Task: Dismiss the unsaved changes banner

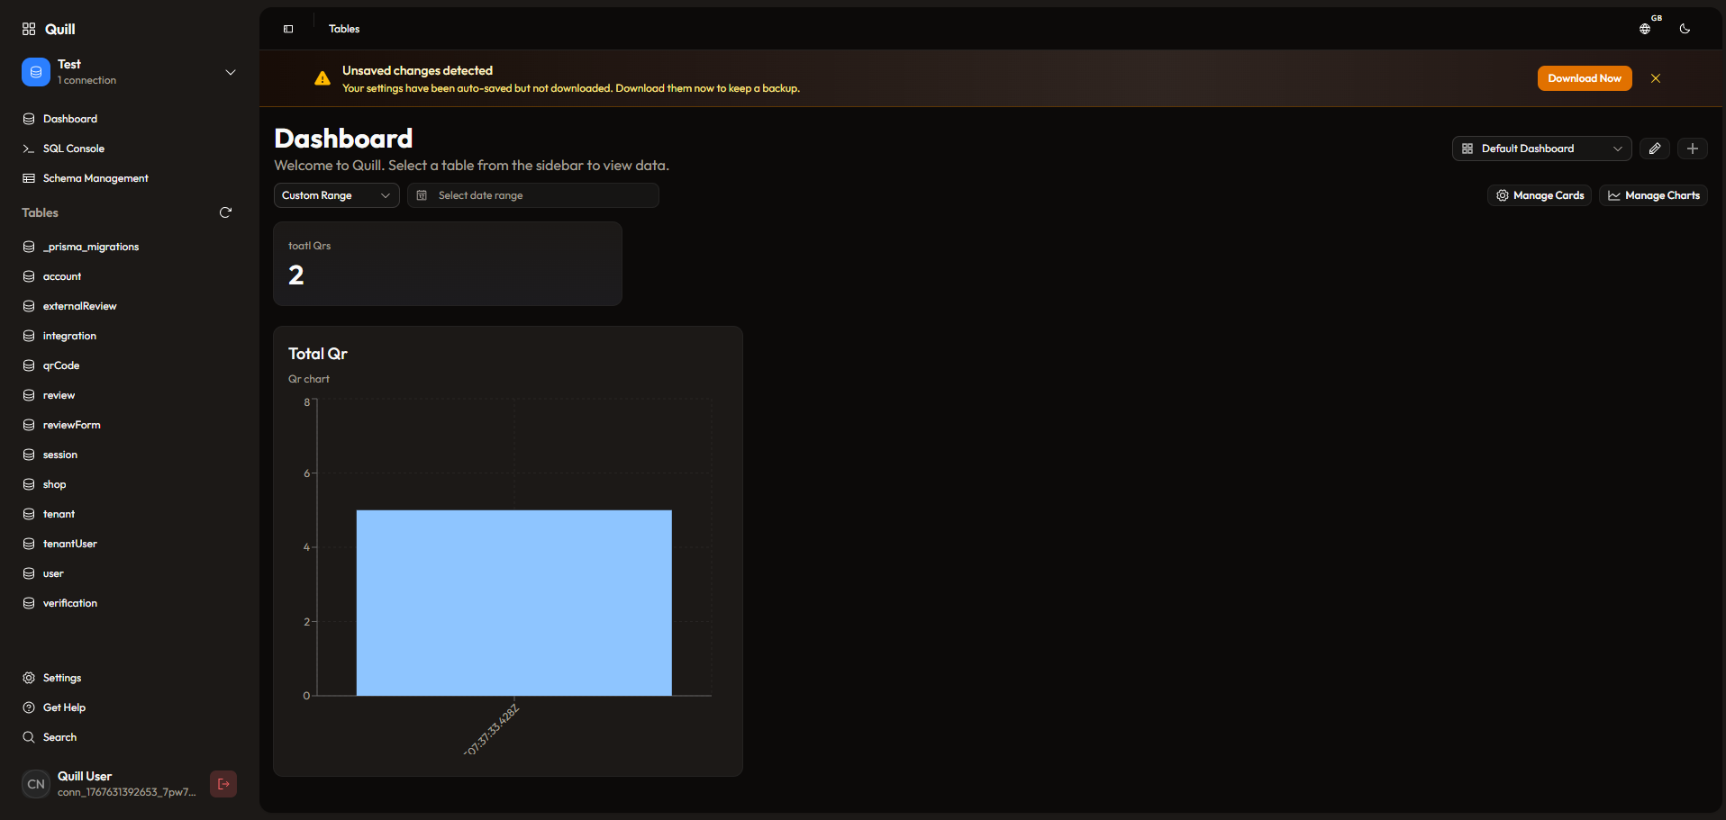Action: pyautogui.click(x=1656, y=78)
